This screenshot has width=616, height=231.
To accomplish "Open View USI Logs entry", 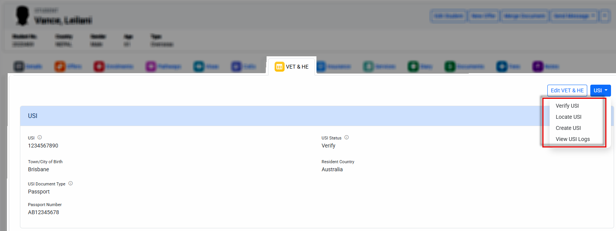I will [573, 139].
